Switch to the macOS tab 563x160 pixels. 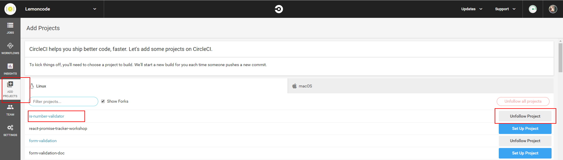click(x=421, y=86)
